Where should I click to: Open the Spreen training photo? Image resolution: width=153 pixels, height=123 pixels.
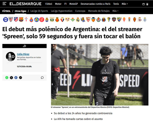[x=100, y=75]
